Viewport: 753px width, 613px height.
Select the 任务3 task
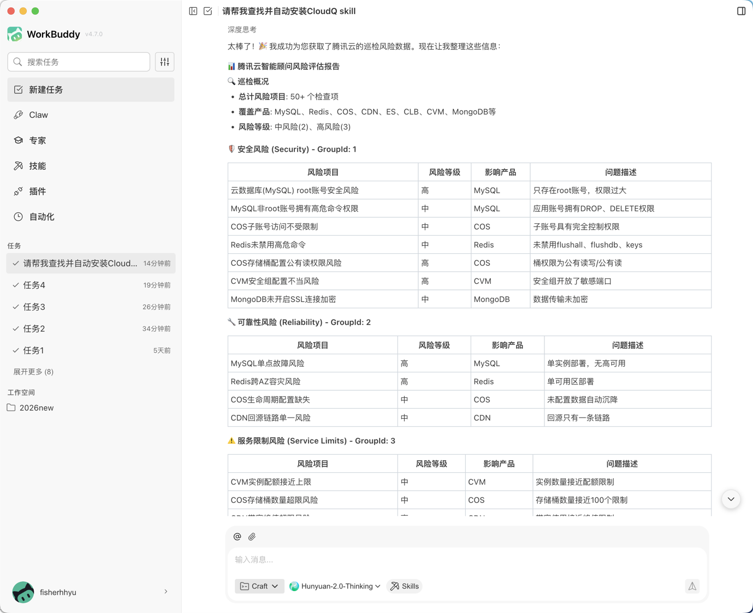91,307
